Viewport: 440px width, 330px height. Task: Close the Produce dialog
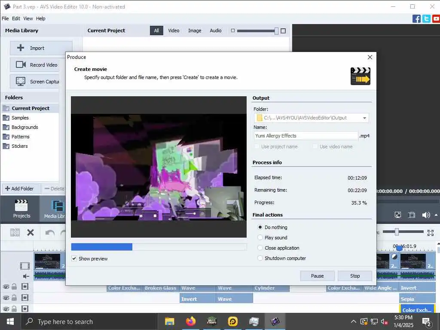(370, 57)
